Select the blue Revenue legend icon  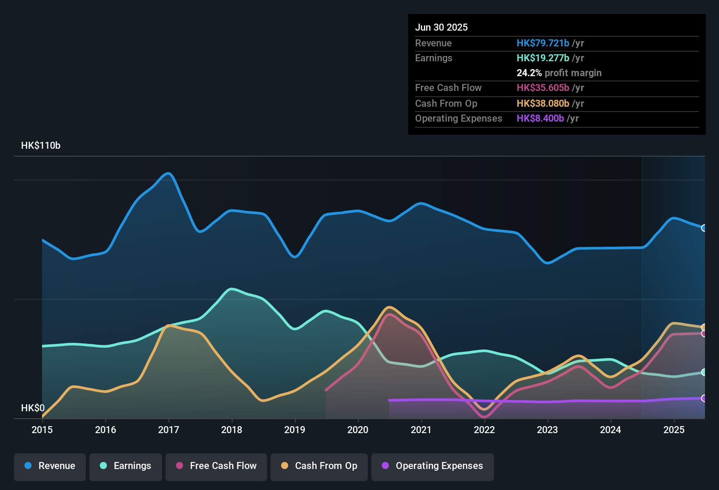point(28,466)
